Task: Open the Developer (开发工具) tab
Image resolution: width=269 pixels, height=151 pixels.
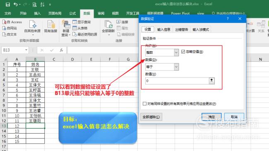Action: coord(132,13)
